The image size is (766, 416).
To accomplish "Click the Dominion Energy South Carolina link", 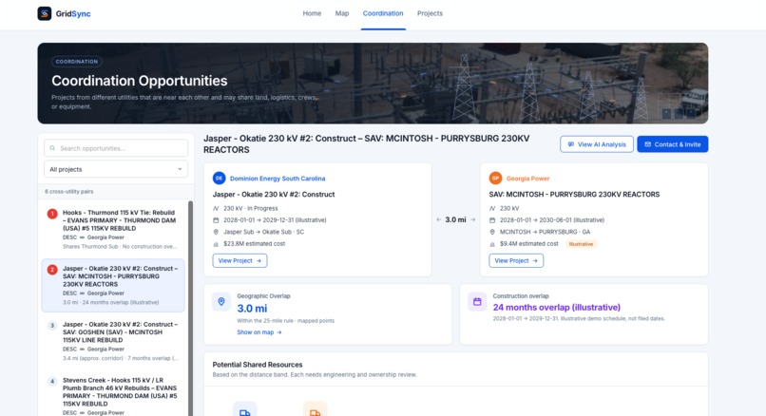I will click(278, 179).
